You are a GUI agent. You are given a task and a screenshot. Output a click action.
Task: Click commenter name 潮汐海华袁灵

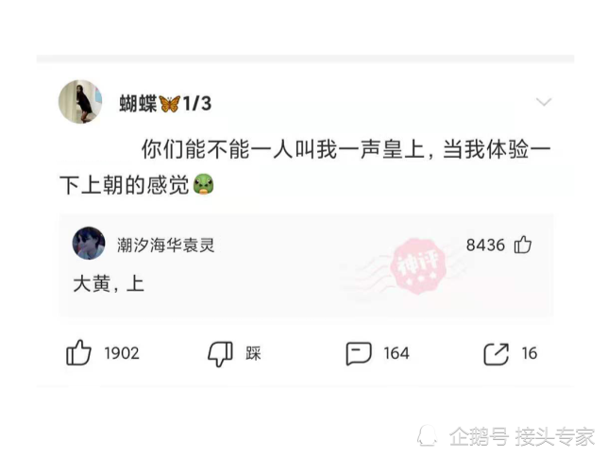[166, 245]
